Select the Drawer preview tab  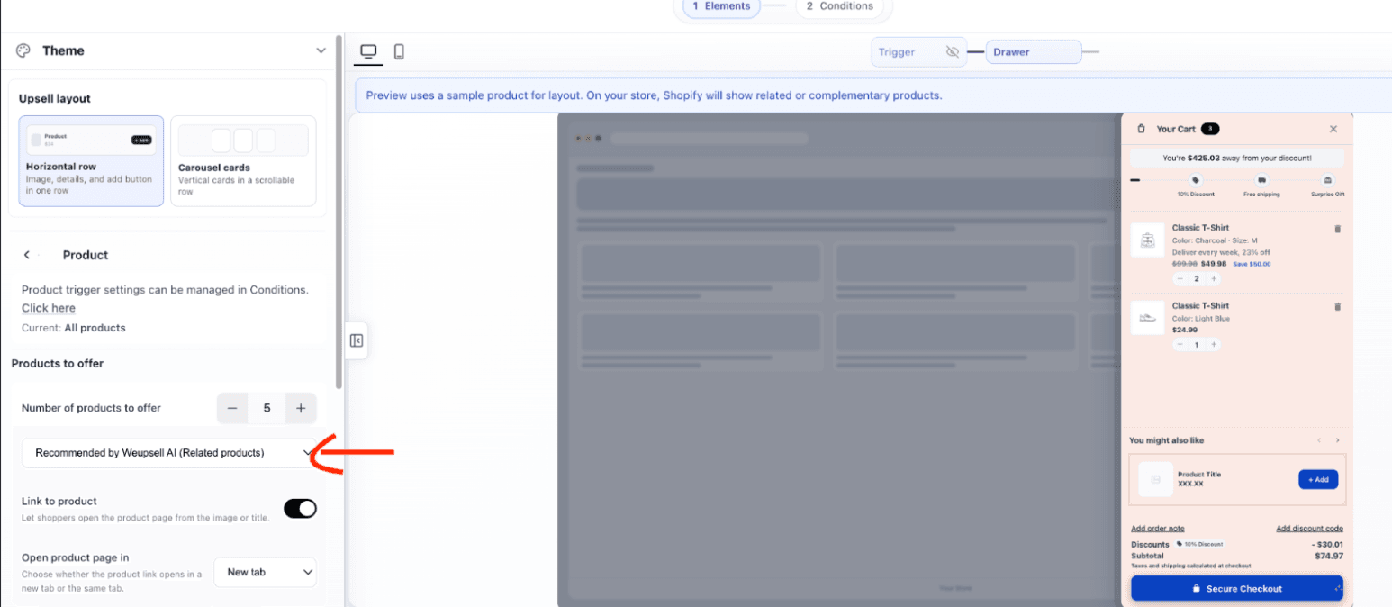[1034, 52]
